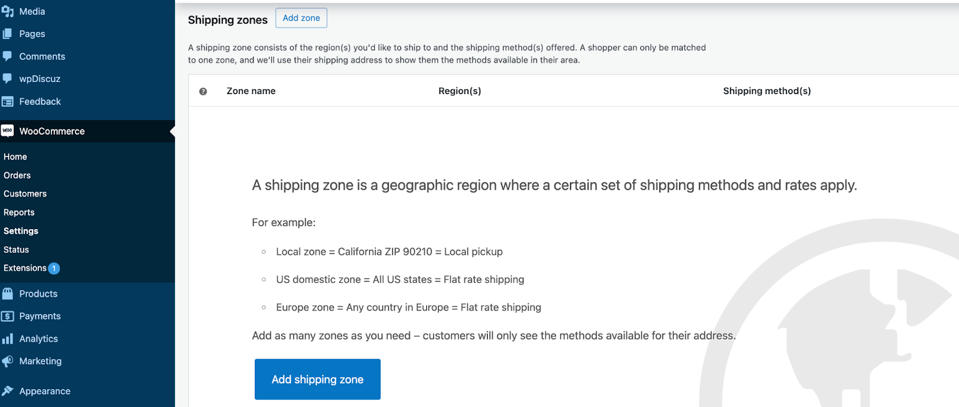Viewport: 959px width, 407px height.
Task: Open the Marketing megaphone icon
Action: 8,361
